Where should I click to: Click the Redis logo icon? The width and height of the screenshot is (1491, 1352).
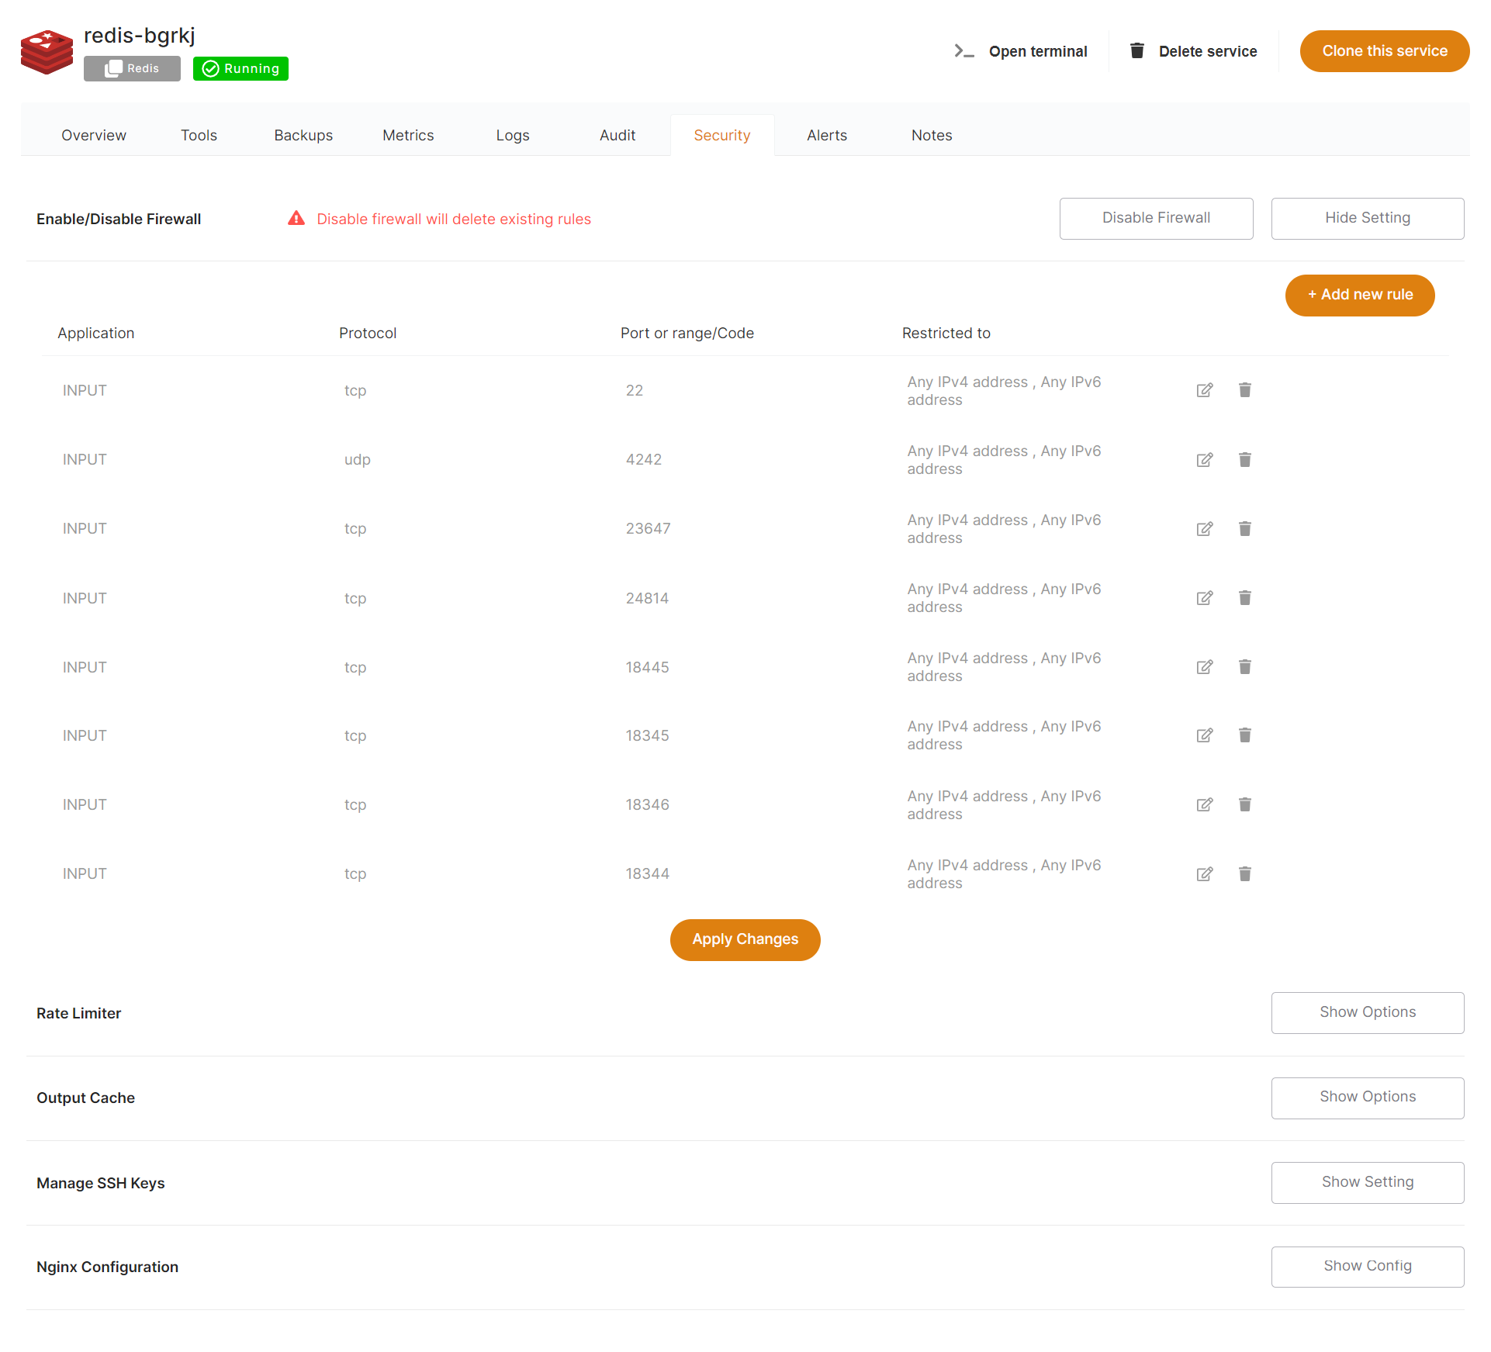coord(47,52)
